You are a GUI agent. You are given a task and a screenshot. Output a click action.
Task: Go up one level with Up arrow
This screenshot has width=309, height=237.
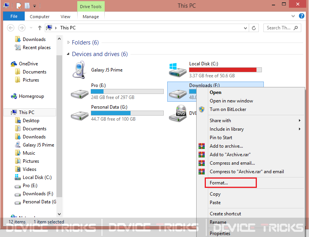(x=40, y=28)
